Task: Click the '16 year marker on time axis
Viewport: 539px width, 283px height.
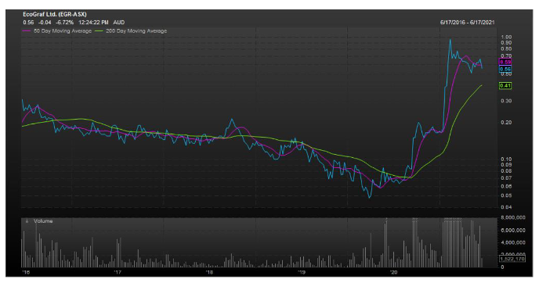Action: [26, 272]
